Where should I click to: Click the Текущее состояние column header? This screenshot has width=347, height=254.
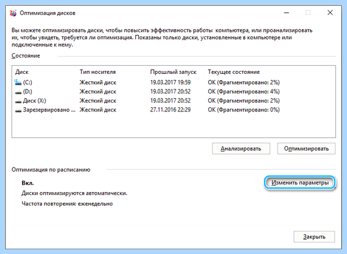pos(234,72)
